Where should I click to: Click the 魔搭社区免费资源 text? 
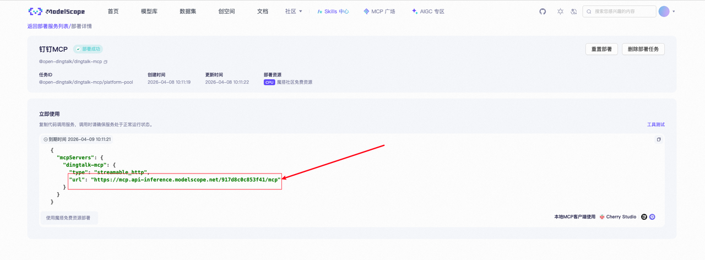coord(295,82)
